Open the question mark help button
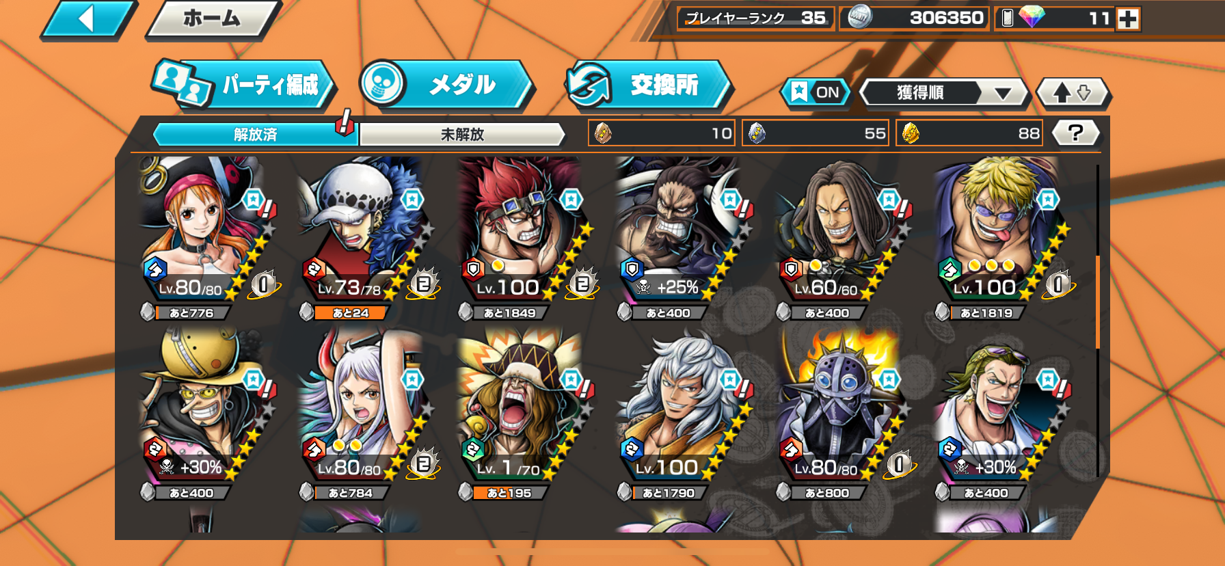 1076,133
